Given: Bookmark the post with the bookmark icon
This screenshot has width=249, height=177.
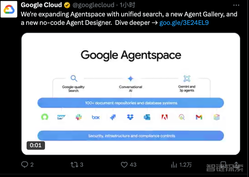Looking at the screenshot, I should point(223,165).
